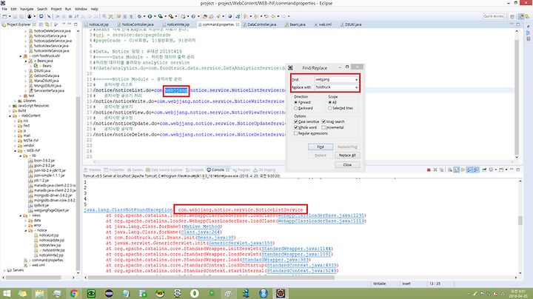Select All scope radio button
Screen dimensions: 533x299
coord(329,102)
